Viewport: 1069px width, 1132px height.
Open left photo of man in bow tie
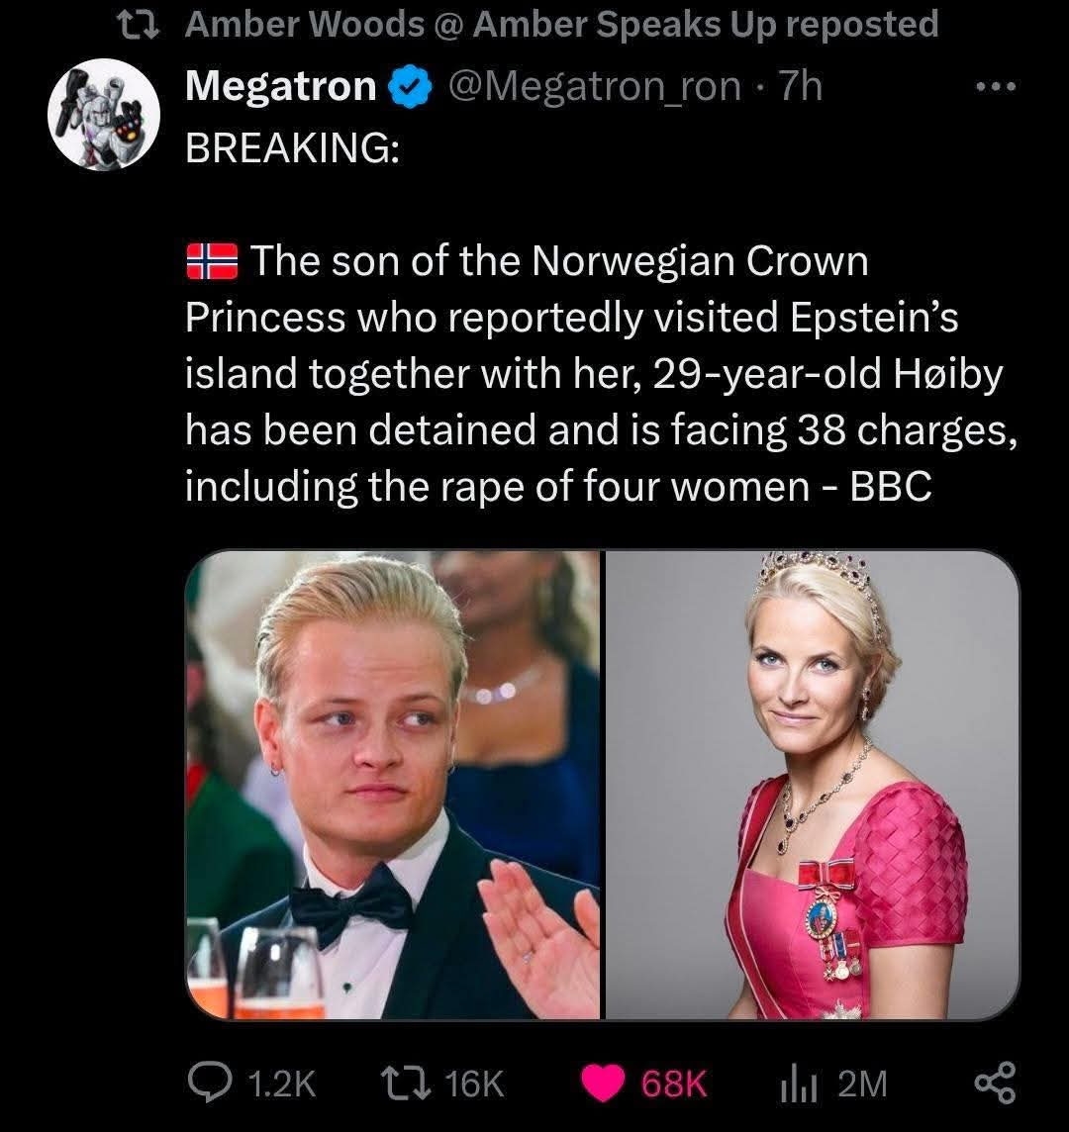[392, 784]
